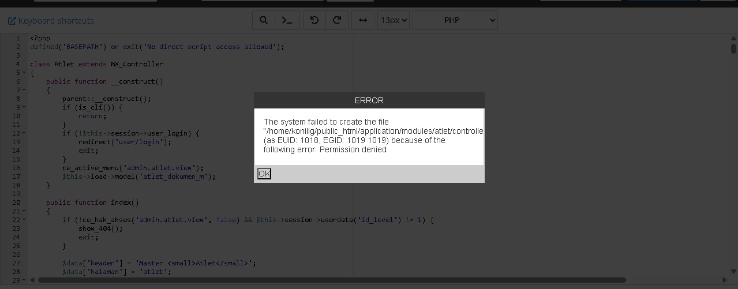The width and height of the screenshot is (738, 289).
Task: Open the PHP language mode dropdown
Action: click(x=455, y=20)
